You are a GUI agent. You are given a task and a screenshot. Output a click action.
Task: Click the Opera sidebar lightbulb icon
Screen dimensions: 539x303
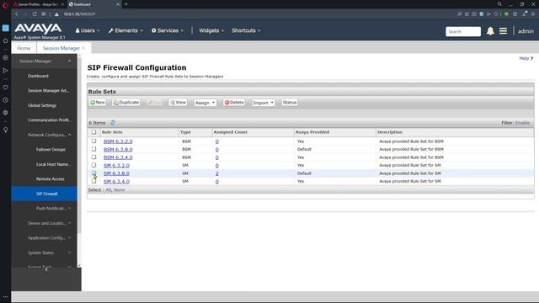6,130
